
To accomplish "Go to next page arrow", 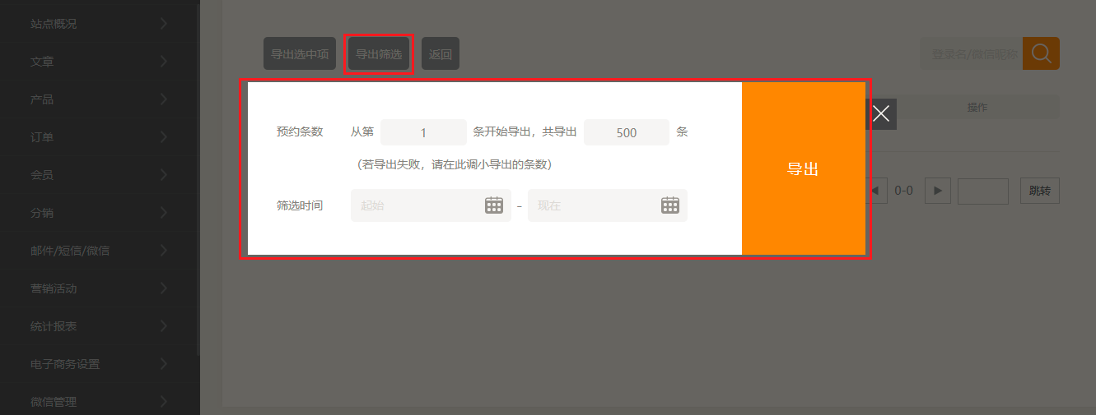I will (937, 191).
